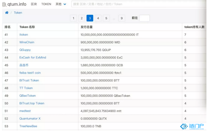Screen dimensions: 207x132
Task: Open ExCash for ExMind token link
Action: pyautogui.click(x=33, y=58)
